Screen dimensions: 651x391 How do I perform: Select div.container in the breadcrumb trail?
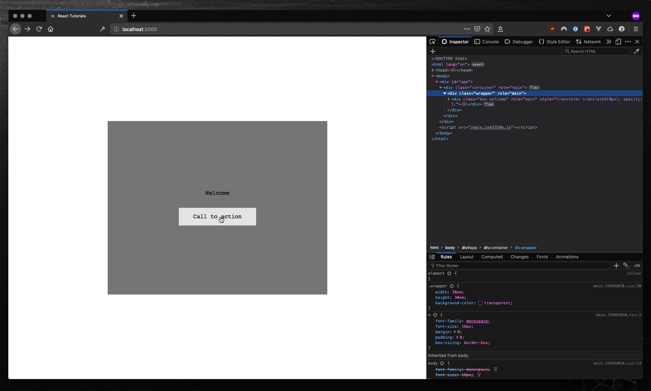496,248
